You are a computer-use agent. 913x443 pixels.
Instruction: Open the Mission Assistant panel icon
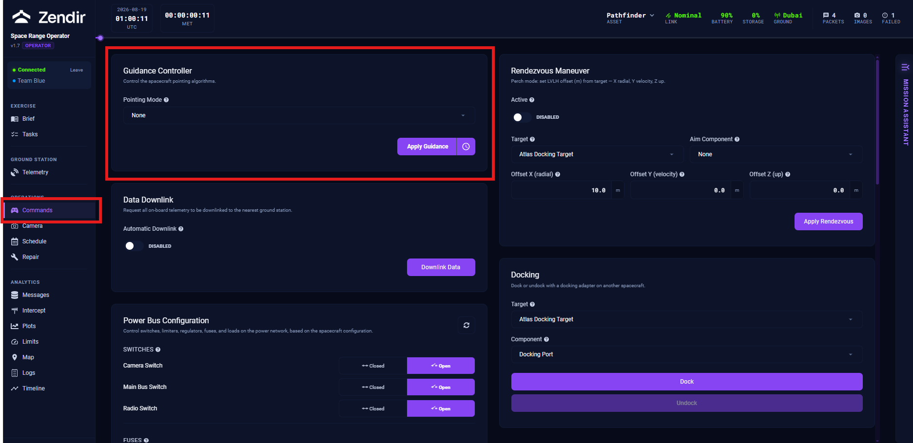(905, 67)
